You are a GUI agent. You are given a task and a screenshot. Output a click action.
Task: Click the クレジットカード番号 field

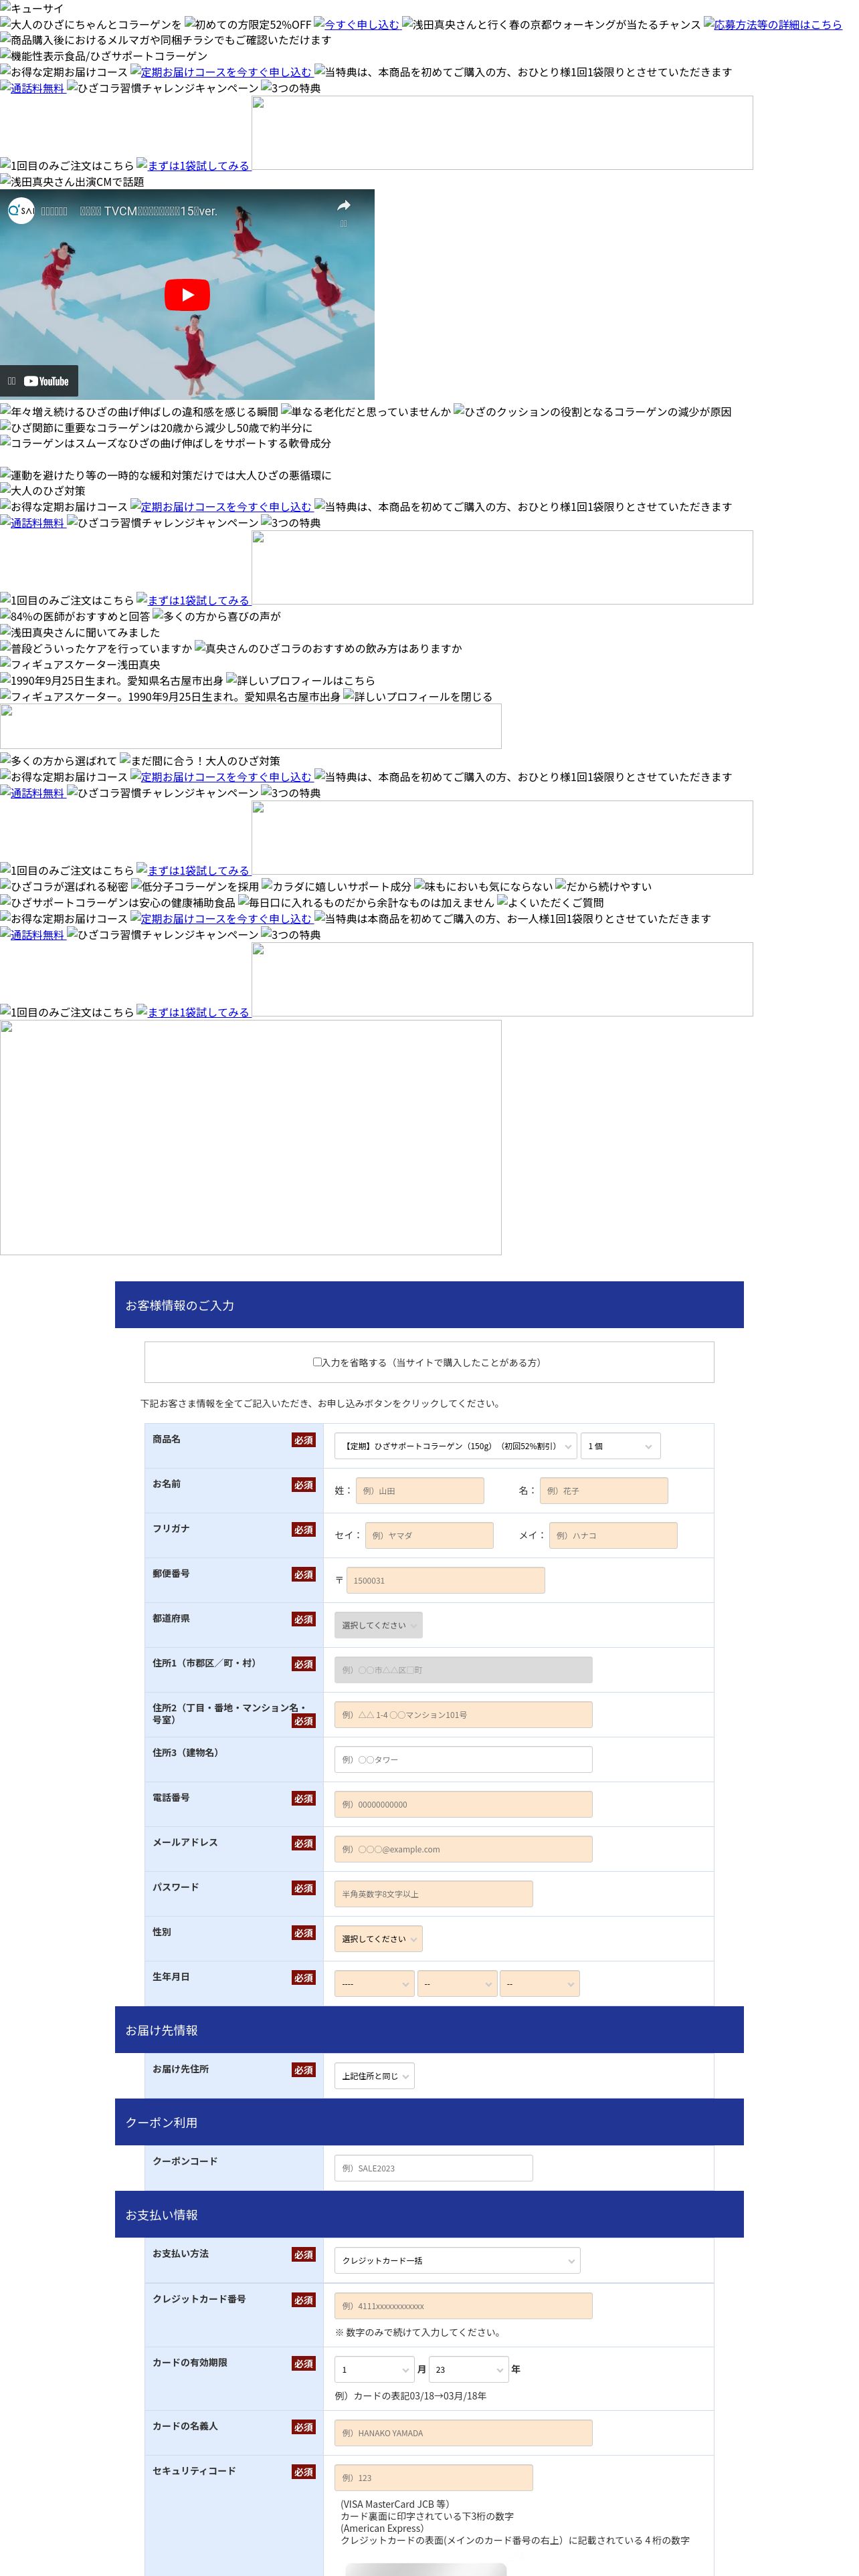pyautogui.click(x=463, y=2305)
